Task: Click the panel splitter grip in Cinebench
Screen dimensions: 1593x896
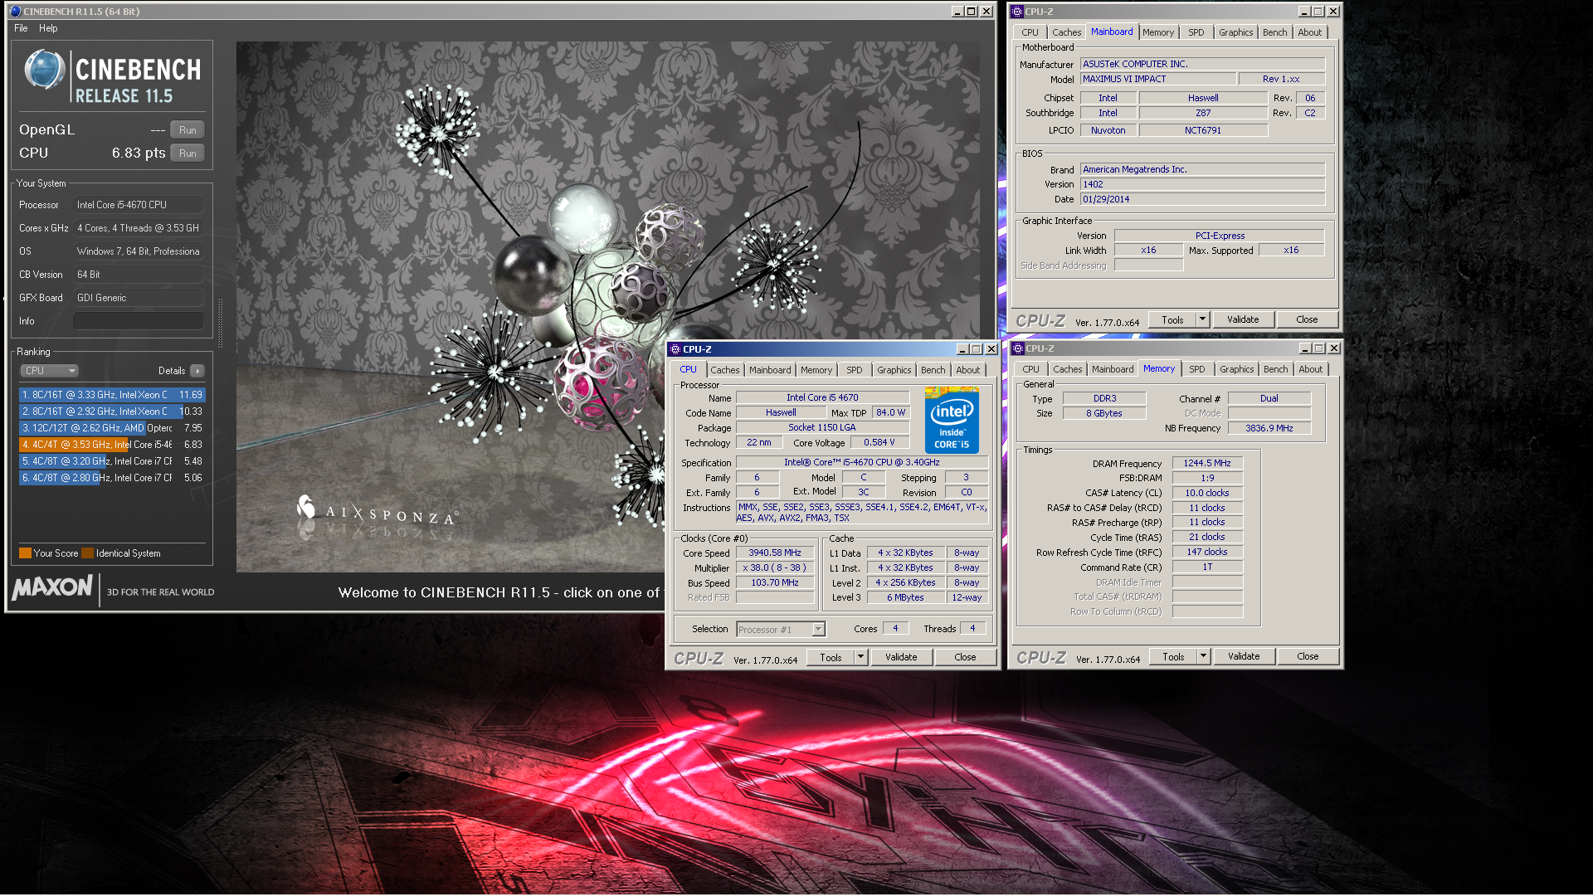Action: click(220, 322)
